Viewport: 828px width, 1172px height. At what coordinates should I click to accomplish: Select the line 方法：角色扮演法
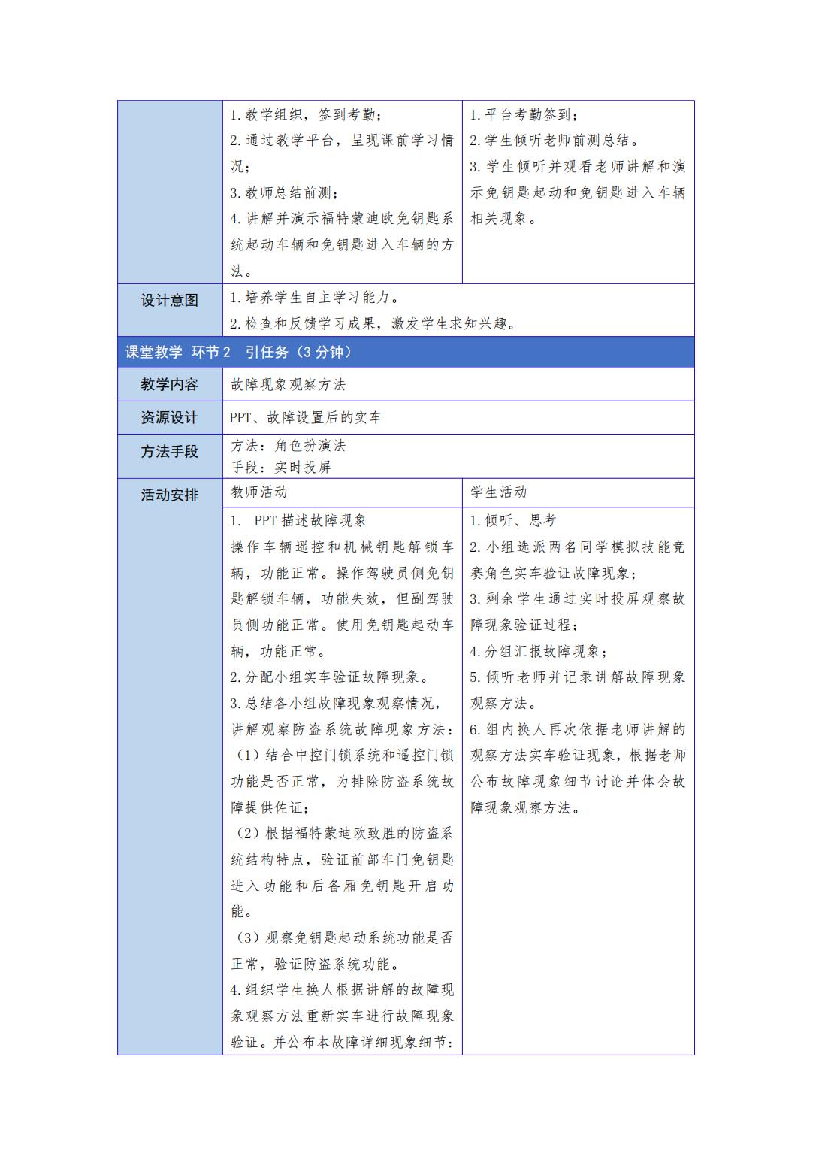(x=288, y=445)
